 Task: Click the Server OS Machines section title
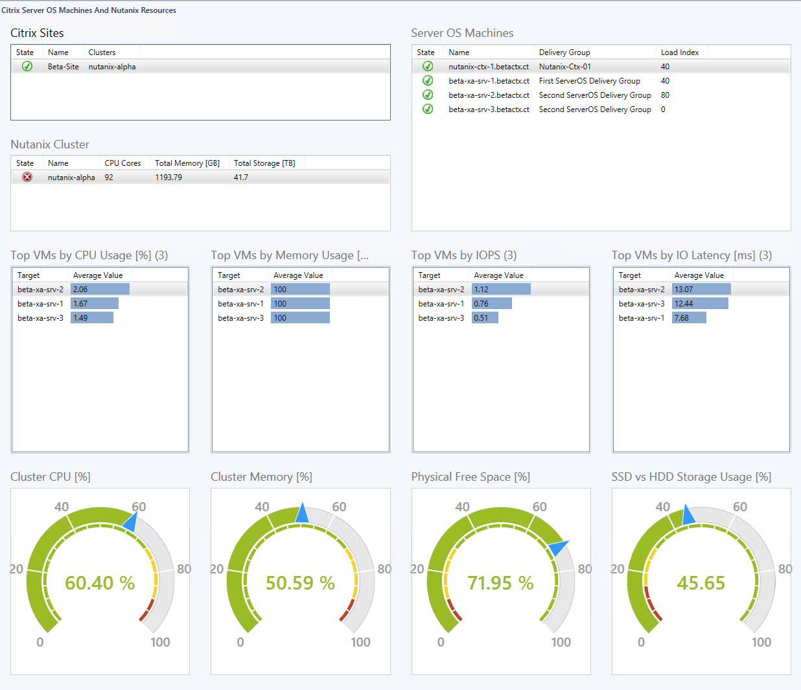pos(462,33)
